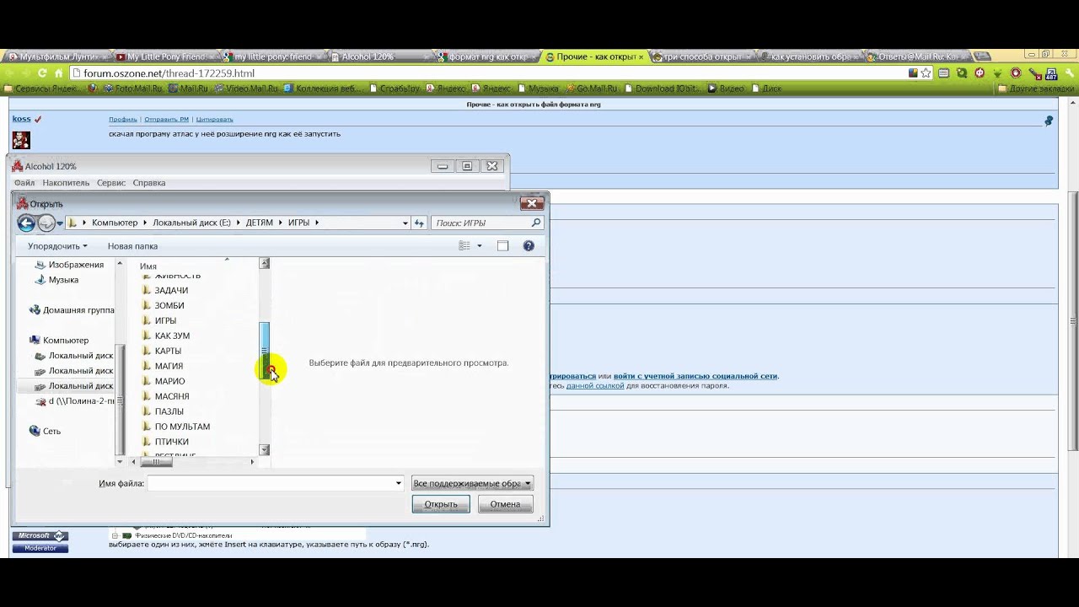Open Другие закладки bookmarks folder
The image size is (1079, 607).
pos(1035,89)
